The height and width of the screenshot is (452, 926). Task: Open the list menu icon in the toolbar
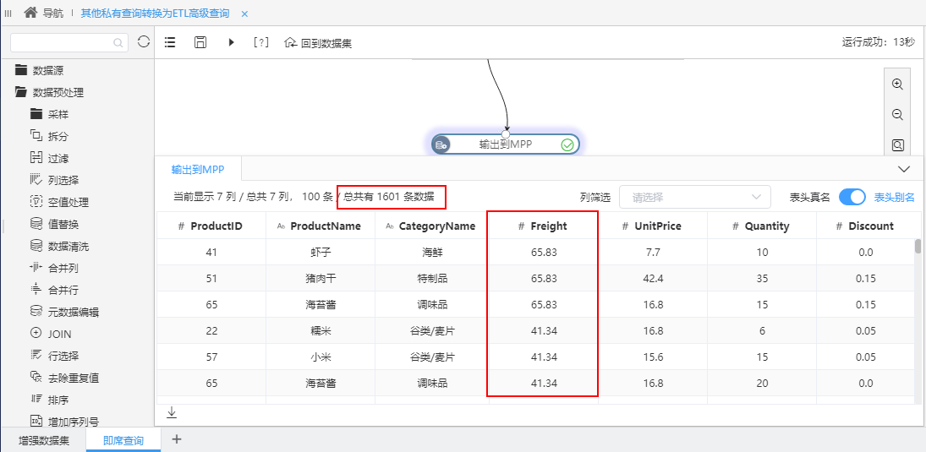170,42
